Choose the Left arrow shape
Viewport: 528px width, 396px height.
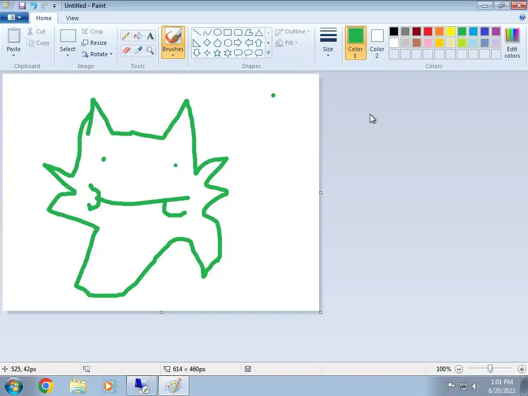[249, 43]
